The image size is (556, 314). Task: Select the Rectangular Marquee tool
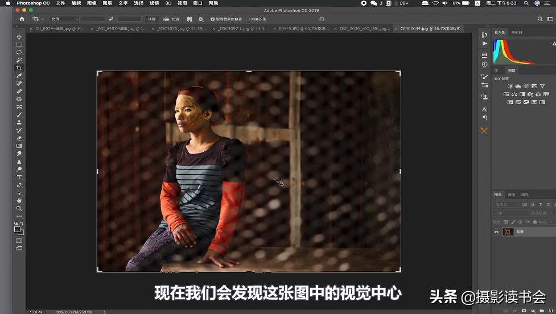click(19, 45)
